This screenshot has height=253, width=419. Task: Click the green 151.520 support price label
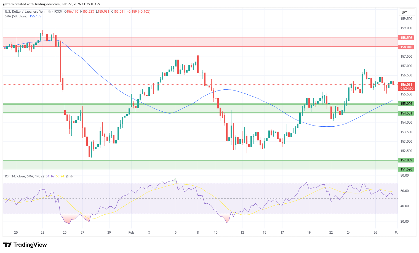406,169
